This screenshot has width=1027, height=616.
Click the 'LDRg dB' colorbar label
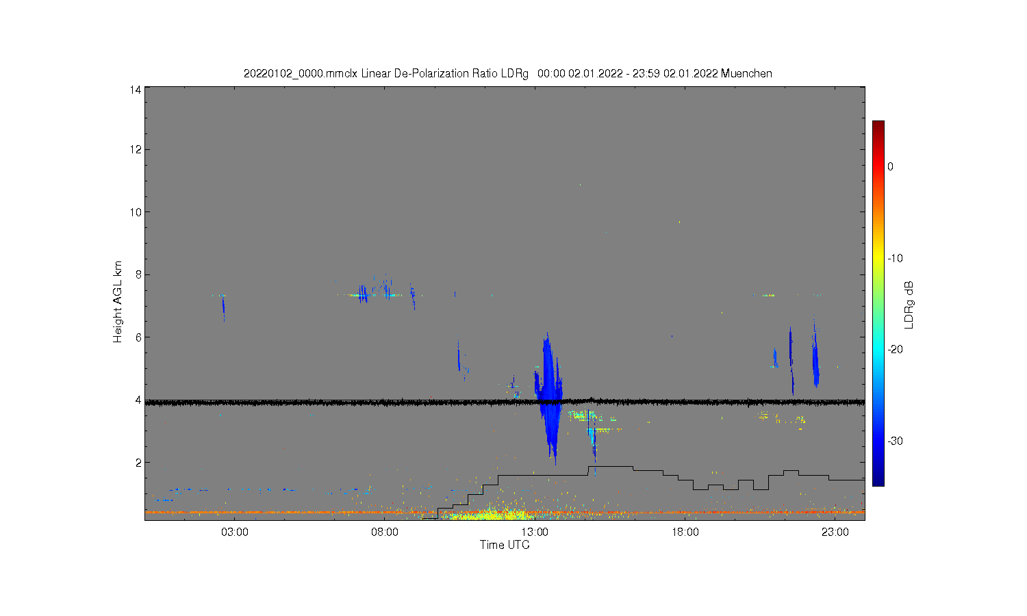tap(909, 305)
